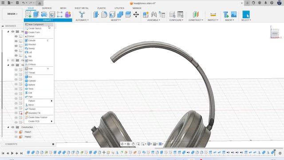
Task: Toggle visibility eye of Plane1
Action: (x=16, y=132)
